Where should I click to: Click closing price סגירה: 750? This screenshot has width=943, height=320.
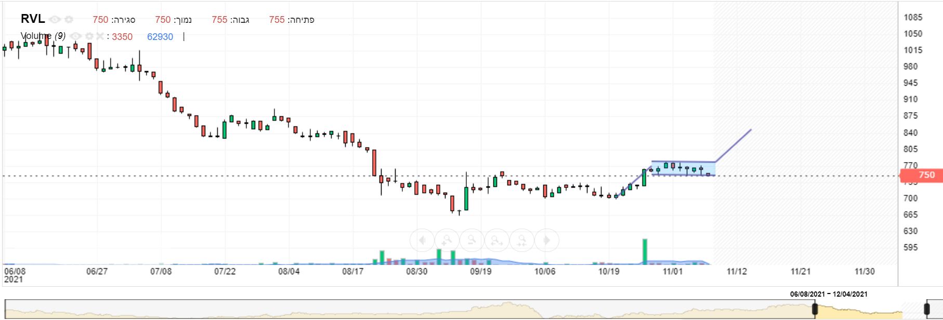pyautogui.click(x=114, y=20)
